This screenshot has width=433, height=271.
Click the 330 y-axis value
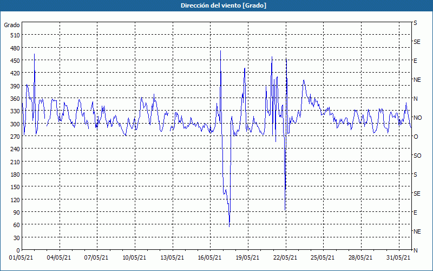tap(15, 111)
